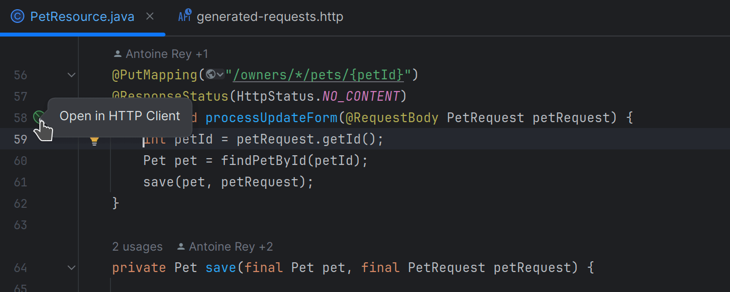The image size is (730, 292).
Task: Click the globe icon inside the @PutMapping annotation
Action: tap(211, 74)
